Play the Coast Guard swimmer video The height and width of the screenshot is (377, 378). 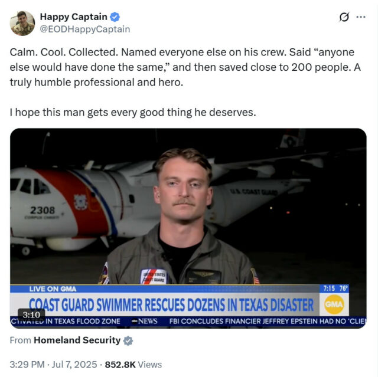(x=188, y=228)
